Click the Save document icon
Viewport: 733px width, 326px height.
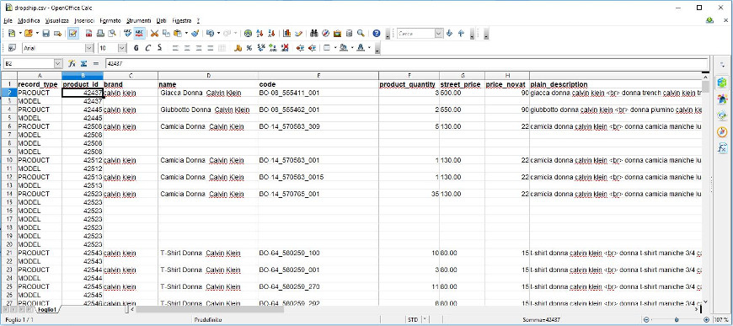[x=45, y=33]
